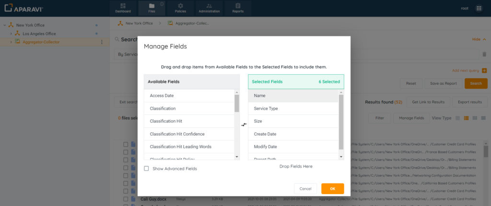This screenshot has height=206, width=491.
Task: Click the orange Add next query plus icon
Action: point(484,70)
